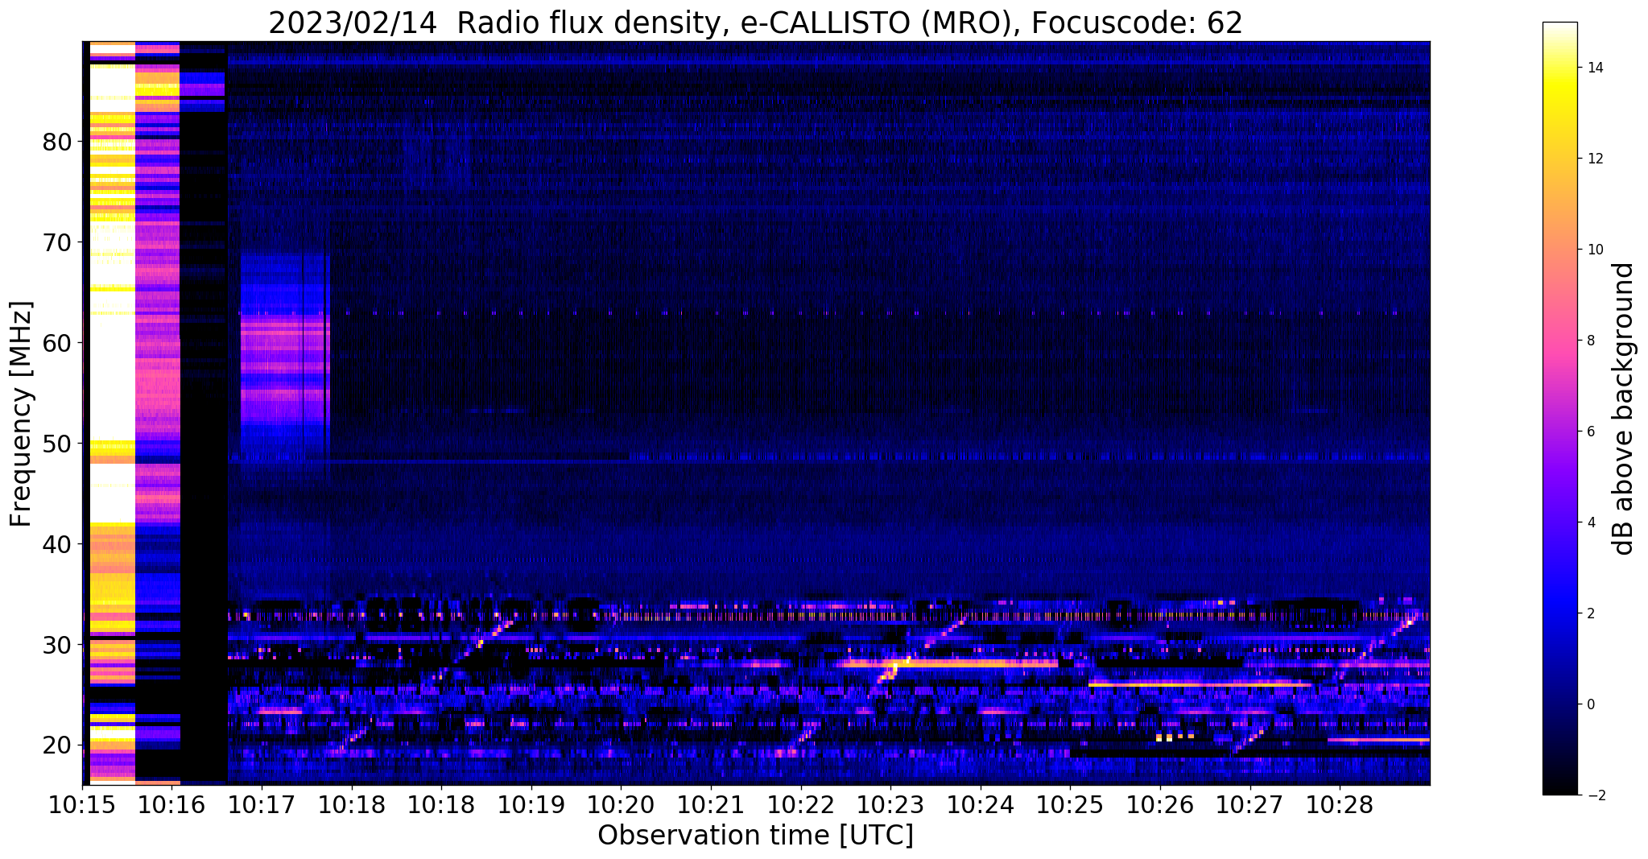The width and height of the screenshot is (1648, 859).
Task: Click the colorbar tick labeled 8
Action: coord(1590,341)
